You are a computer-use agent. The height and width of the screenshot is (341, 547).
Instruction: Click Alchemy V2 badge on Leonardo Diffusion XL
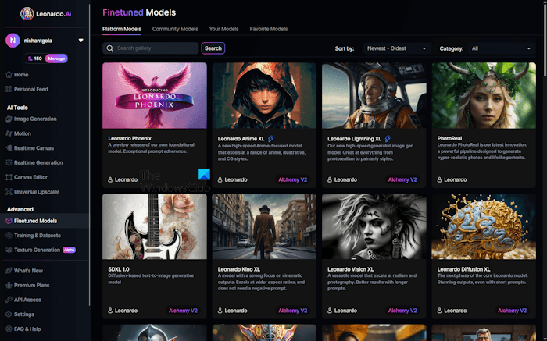tap(512, 311)
